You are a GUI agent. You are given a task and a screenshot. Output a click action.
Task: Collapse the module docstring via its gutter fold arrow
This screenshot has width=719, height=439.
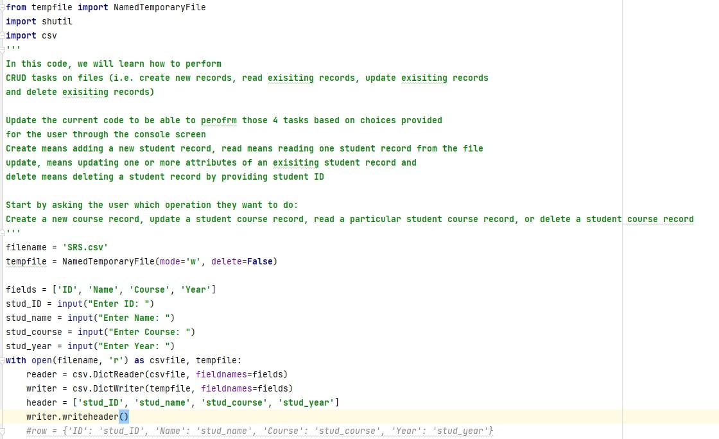click(2, 49)
